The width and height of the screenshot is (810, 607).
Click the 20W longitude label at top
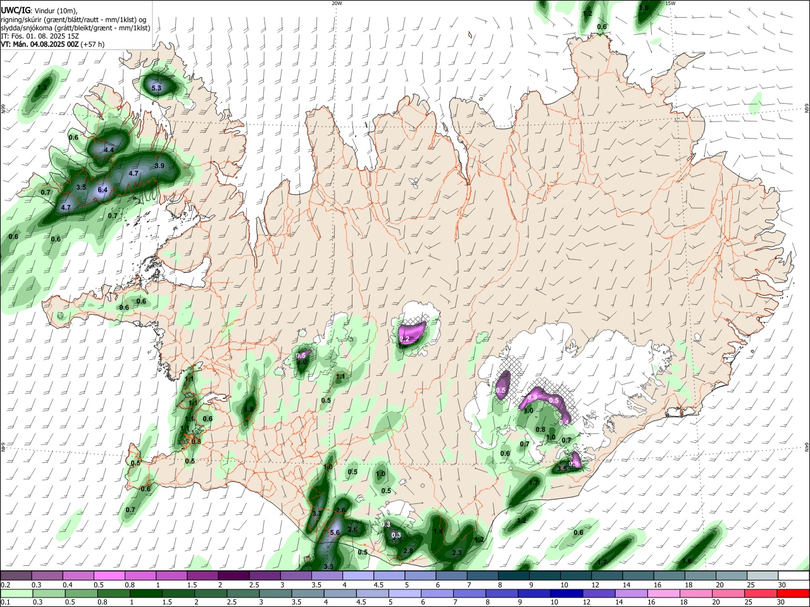point(337,3)
